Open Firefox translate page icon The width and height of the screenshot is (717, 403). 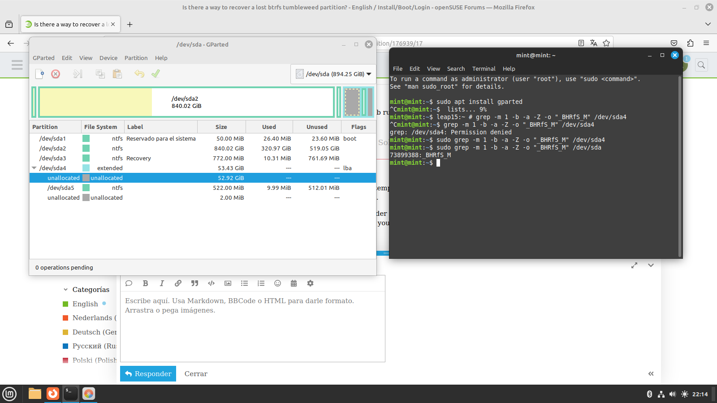pyautogui.click(x=594, y=43)
